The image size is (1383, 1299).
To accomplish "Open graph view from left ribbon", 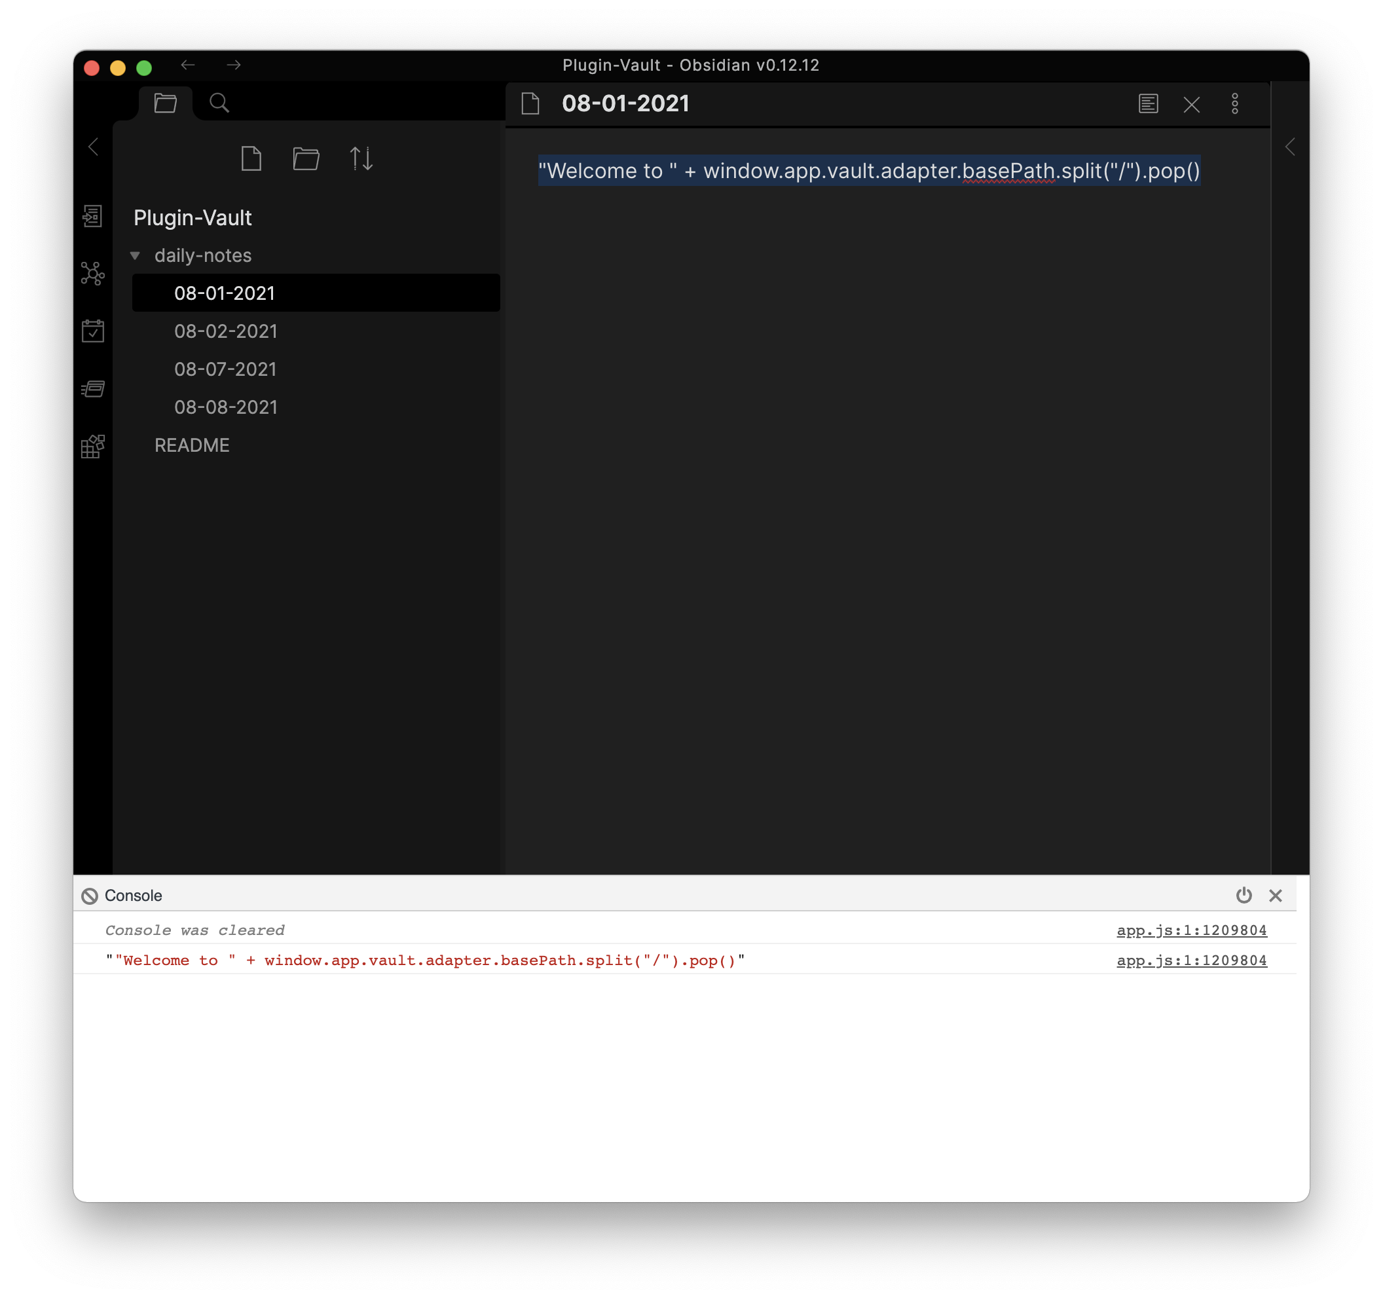I will pos(92,273).
